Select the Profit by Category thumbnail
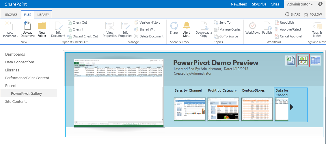This screenshot has height=144, width=326. click(223, 109)
